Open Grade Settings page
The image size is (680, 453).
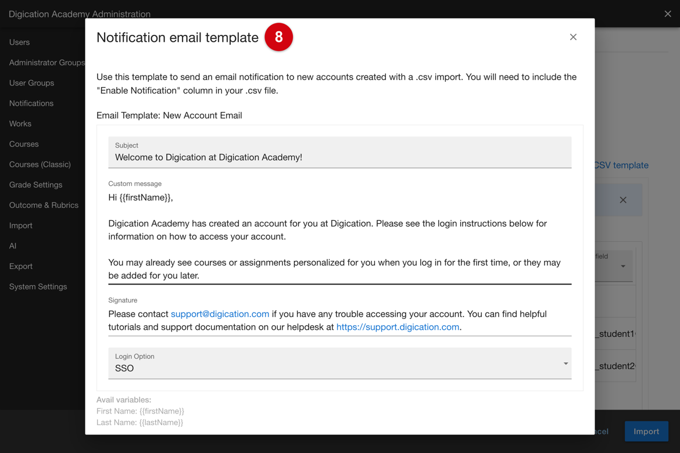35,185
